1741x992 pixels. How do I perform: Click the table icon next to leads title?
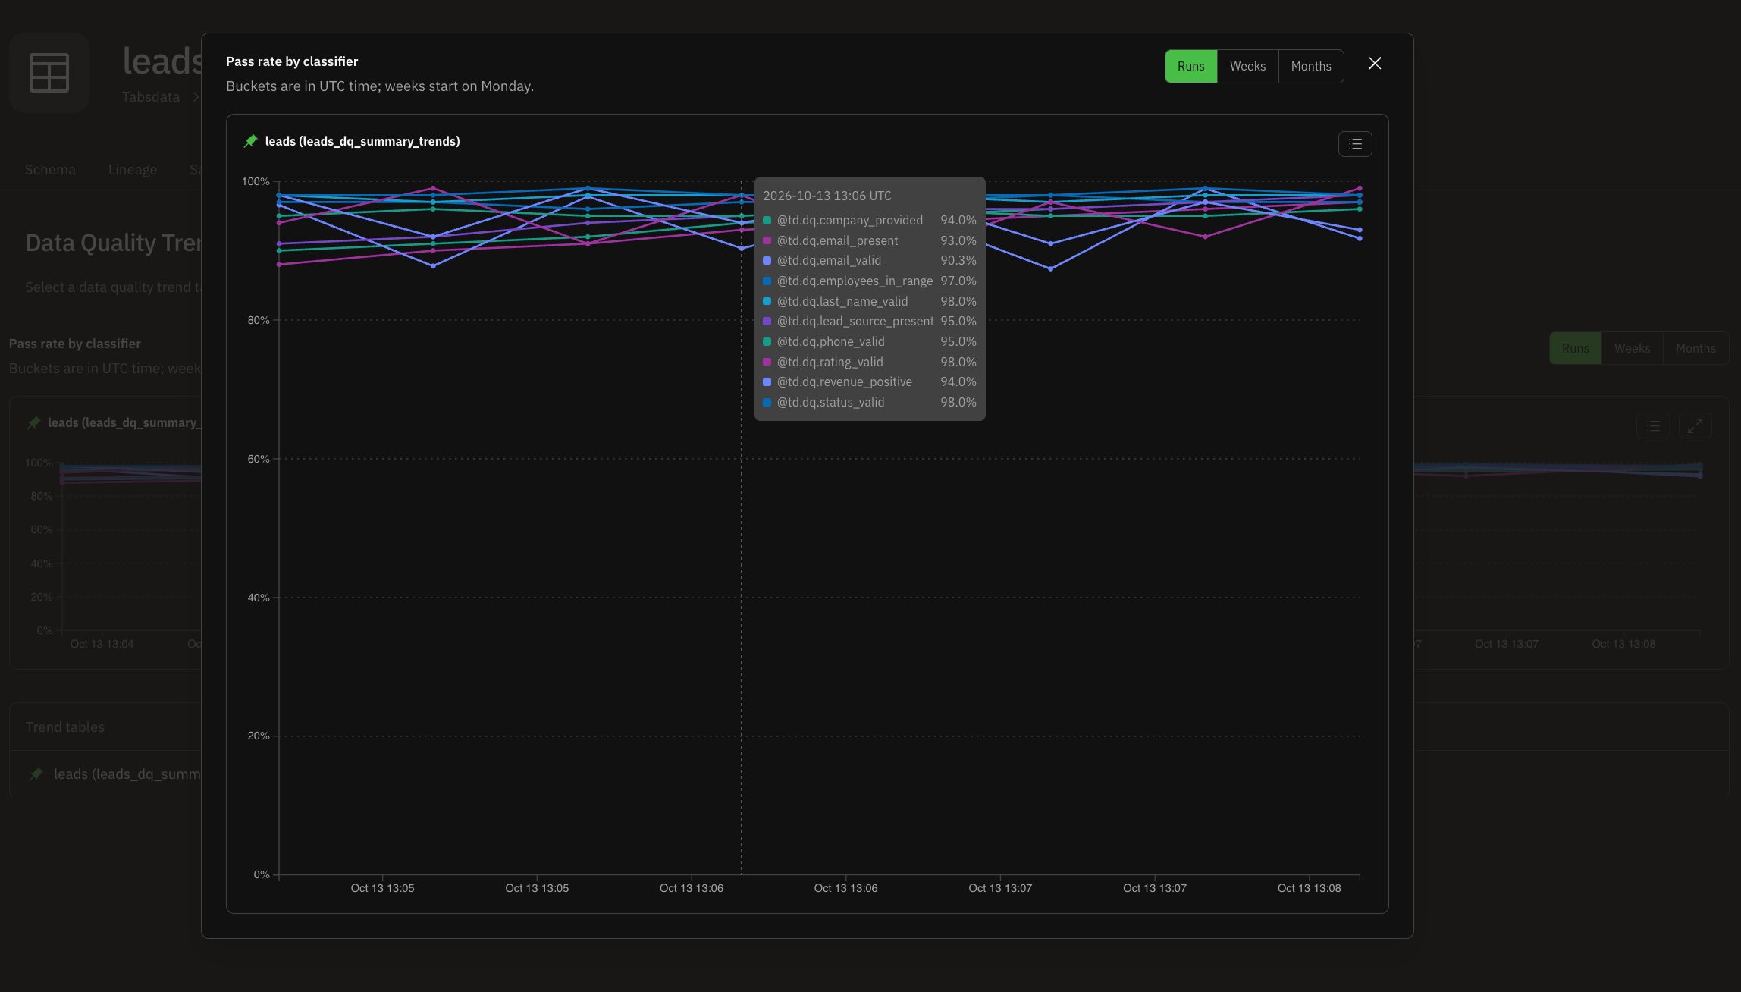pyautogui.click(x=49, y=73)
